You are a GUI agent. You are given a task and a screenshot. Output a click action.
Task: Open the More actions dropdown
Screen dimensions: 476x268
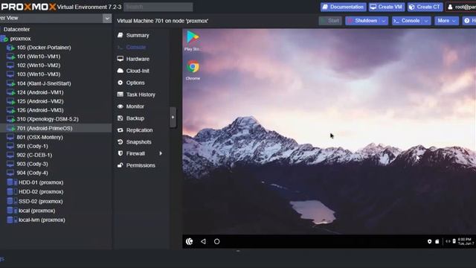point(446,21)
